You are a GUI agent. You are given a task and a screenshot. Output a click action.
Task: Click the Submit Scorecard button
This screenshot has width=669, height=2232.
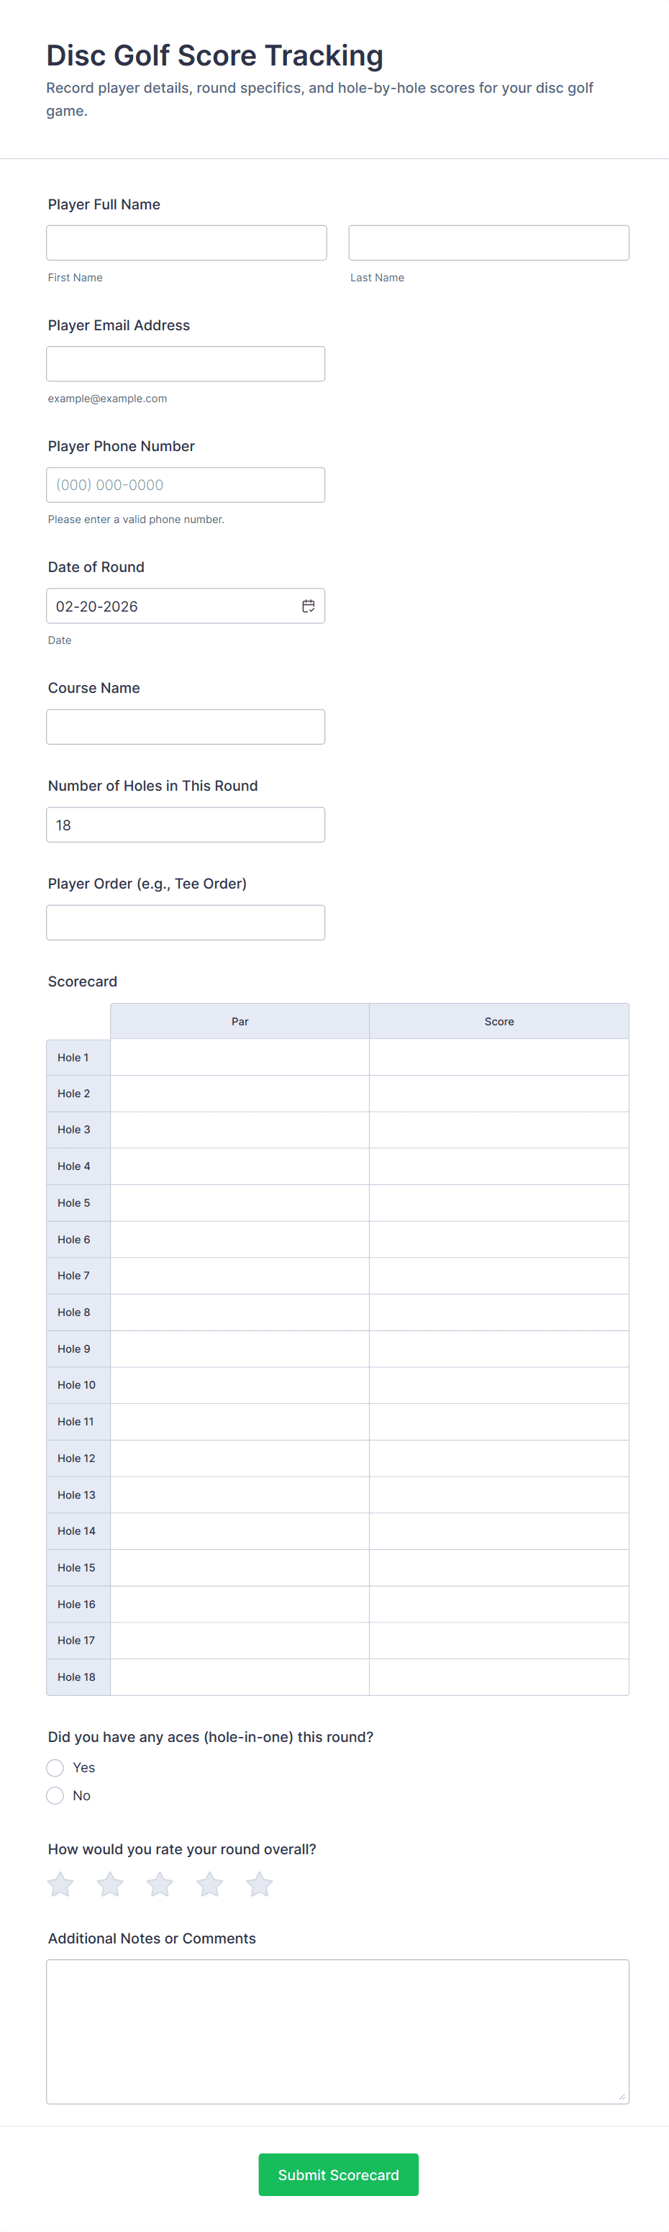(338, 2174)
